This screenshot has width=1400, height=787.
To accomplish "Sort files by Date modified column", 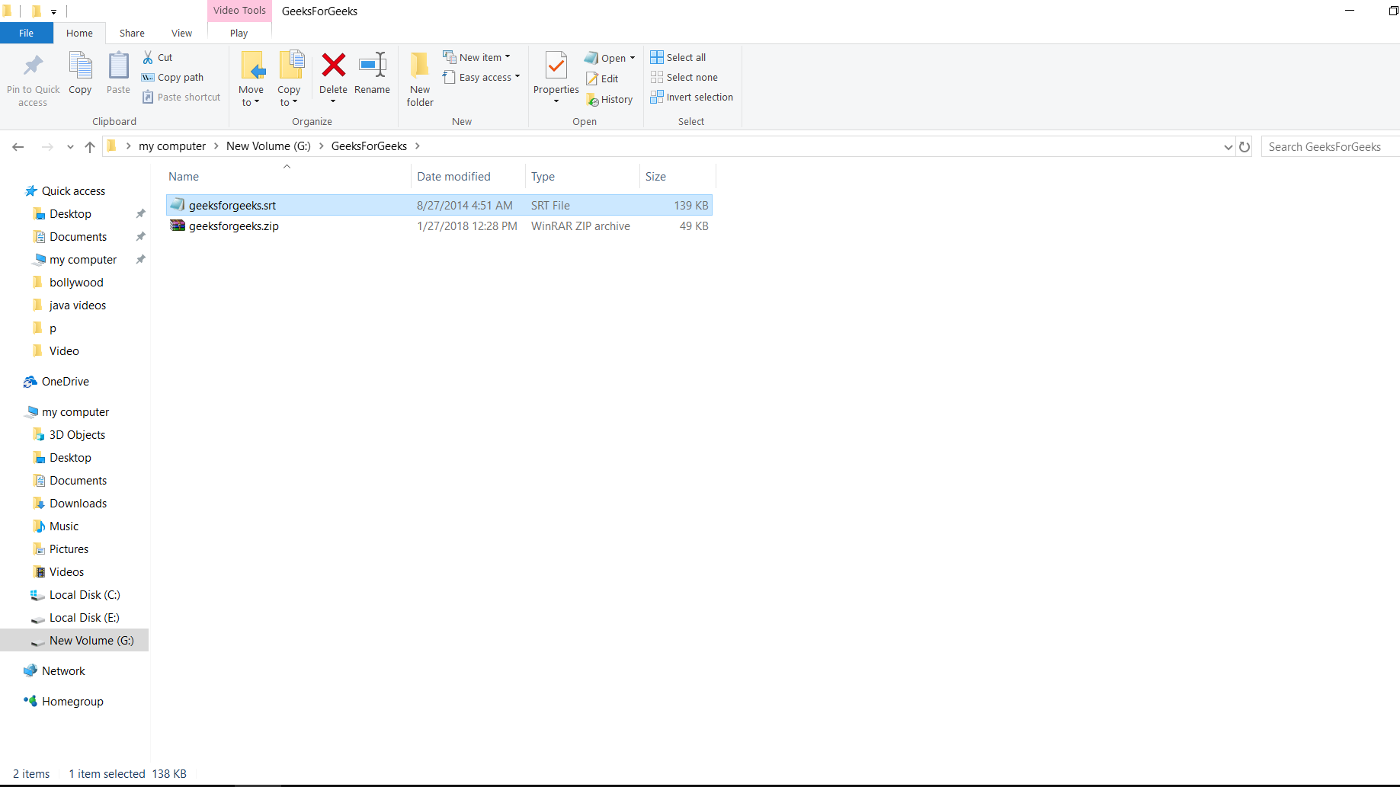I will tap(468, 176).
